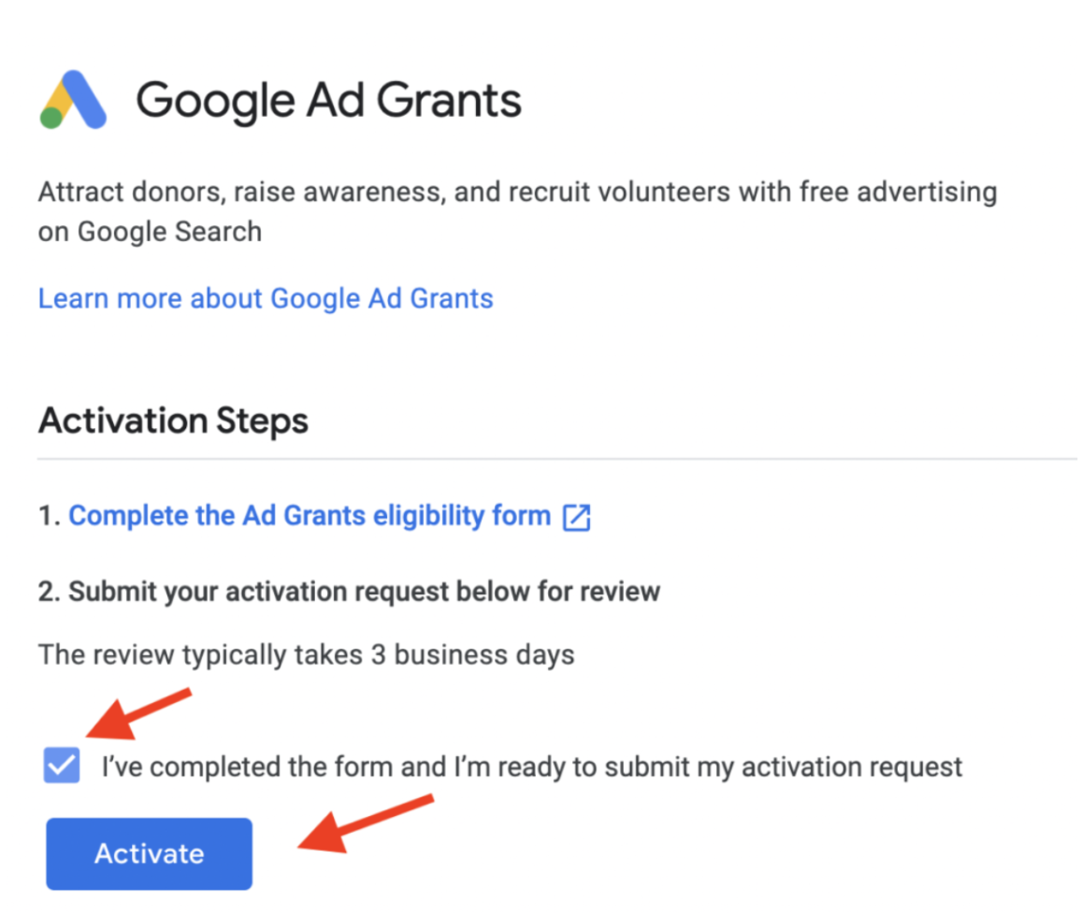Click the external link icon beside eligibility form

tap(576, 517)
